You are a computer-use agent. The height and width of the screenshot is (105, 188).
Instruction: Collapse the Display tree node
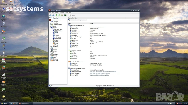pyautogui.click(x=50, y=28)
